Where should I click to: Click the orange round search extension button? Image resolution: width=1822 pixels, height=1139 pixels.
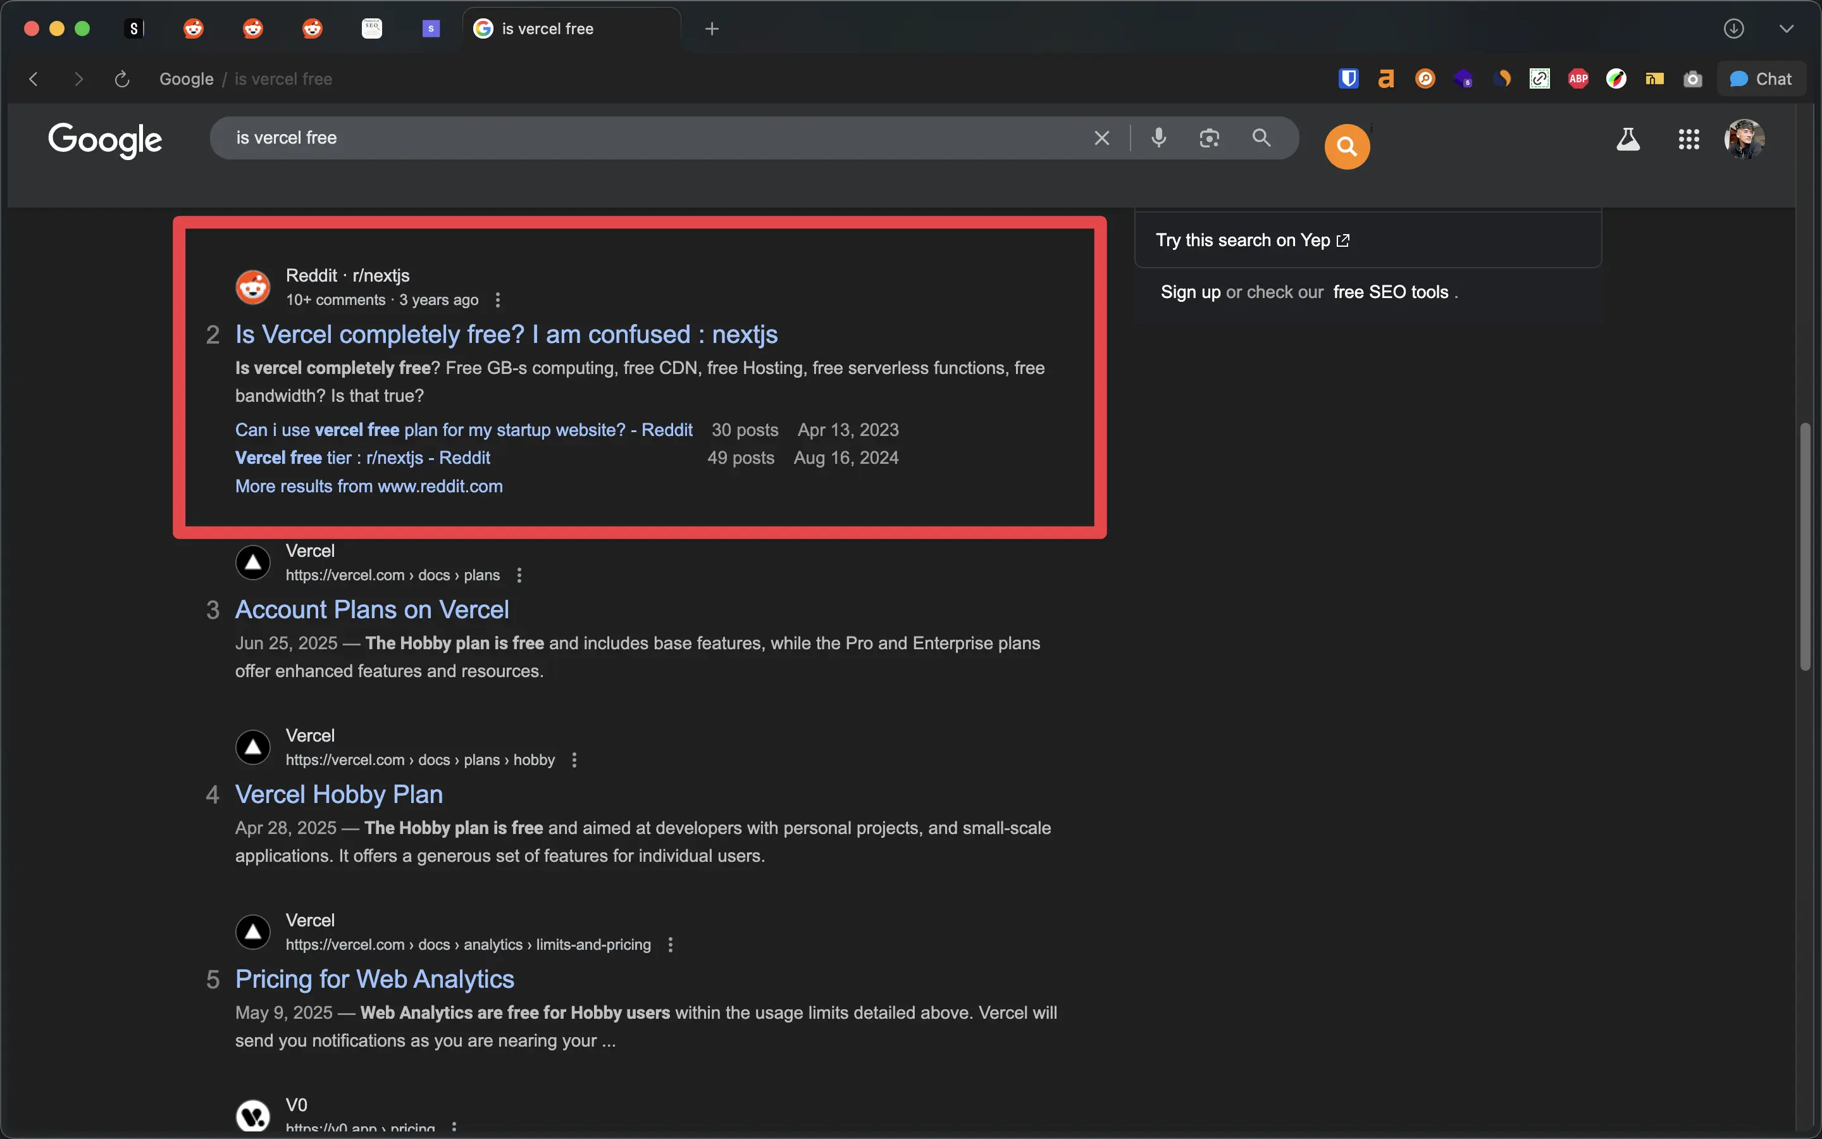pyautogui.click(x=1347, y=146)
